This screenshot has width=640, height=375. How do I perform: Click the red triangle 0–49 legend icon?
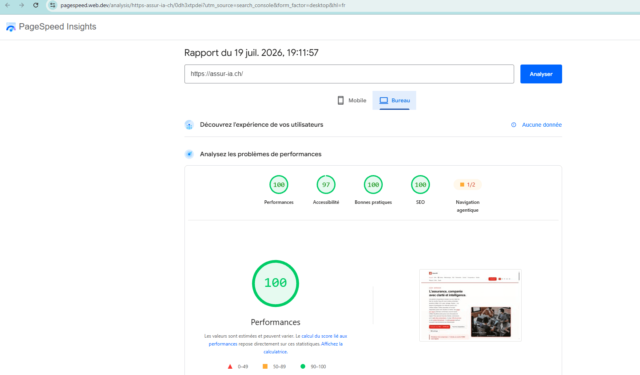click(230, 366)
